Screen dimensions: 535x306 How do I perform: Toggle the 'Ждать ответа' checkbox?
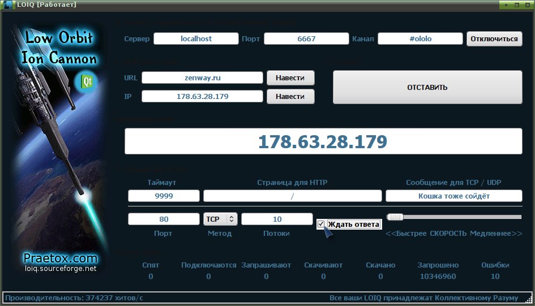(321, 224)
